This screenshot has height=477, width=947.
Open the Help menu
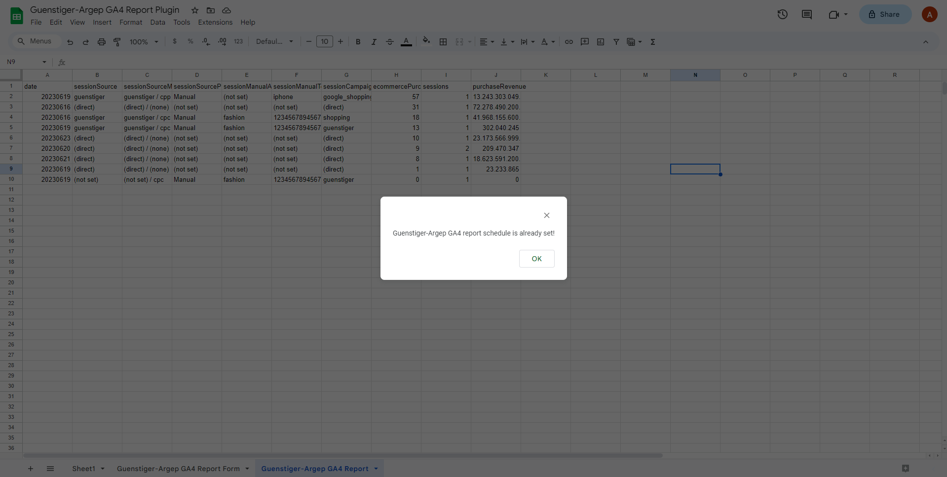click(x=248, y=22)
